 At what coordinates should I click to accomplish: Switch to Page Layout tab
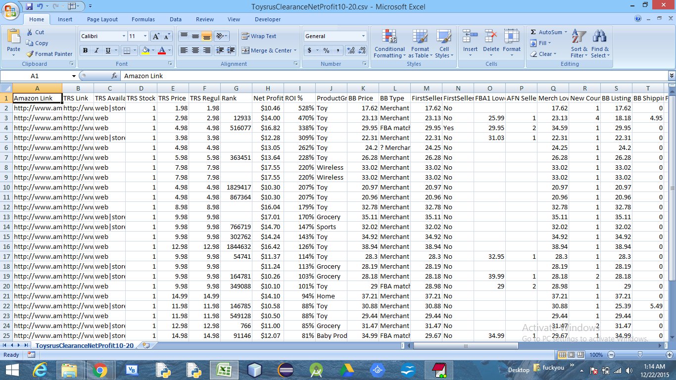102,19
